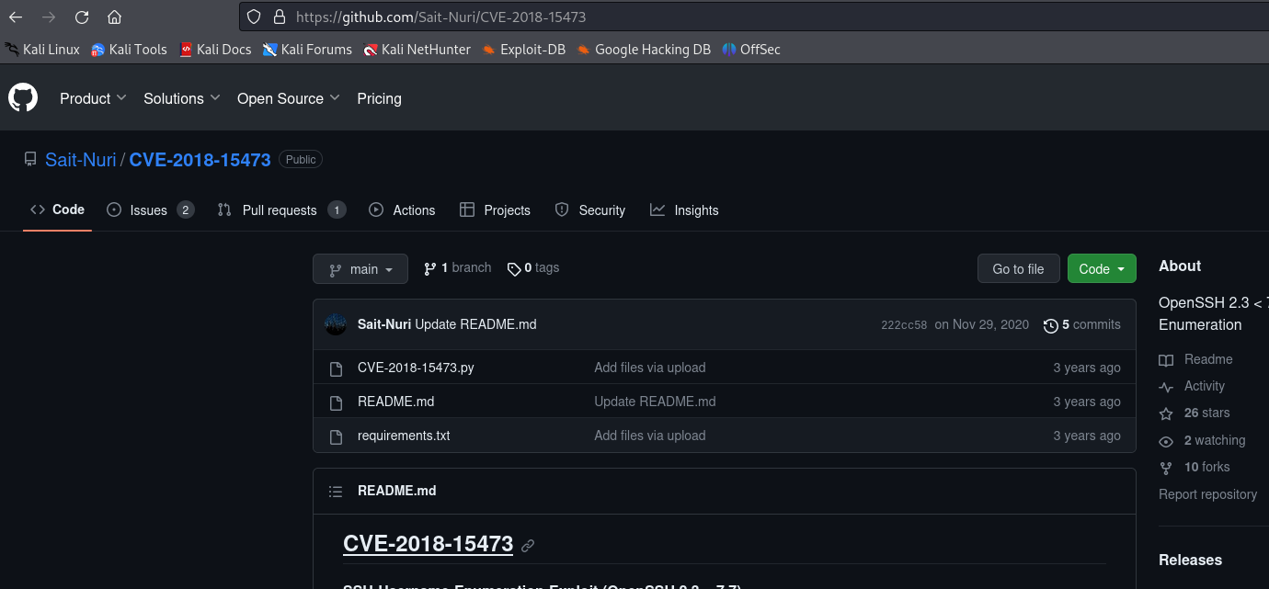Select the Code tab
The height and width of the screenshot is (589, 1269).
[57, 210]
